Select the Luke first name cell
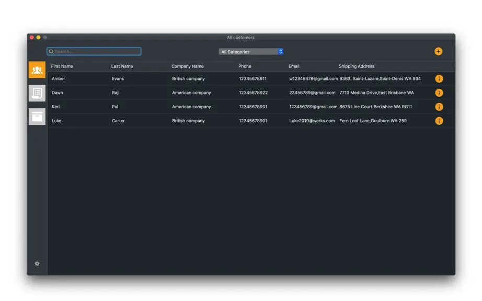Viewport: 482px width, 301px height. (x=56, y=121)
